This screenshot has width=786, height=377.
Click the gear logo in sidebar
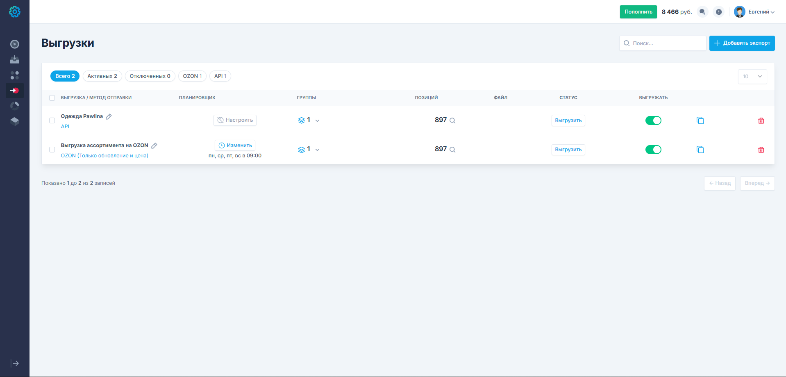point(15,12)
